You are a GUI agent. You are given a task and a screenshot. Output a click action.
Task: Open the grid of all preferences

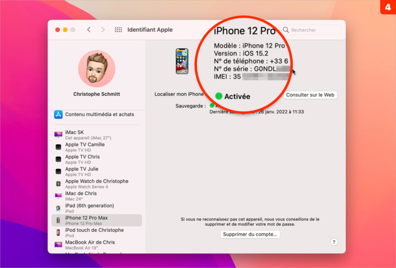point(118,30)
